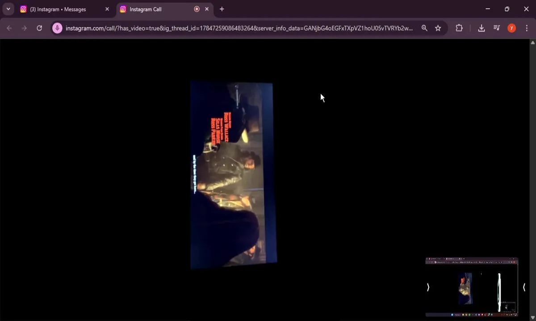Select the Instagram Call tab
Screen dimensions: 536x321
[x=164, y=9]
